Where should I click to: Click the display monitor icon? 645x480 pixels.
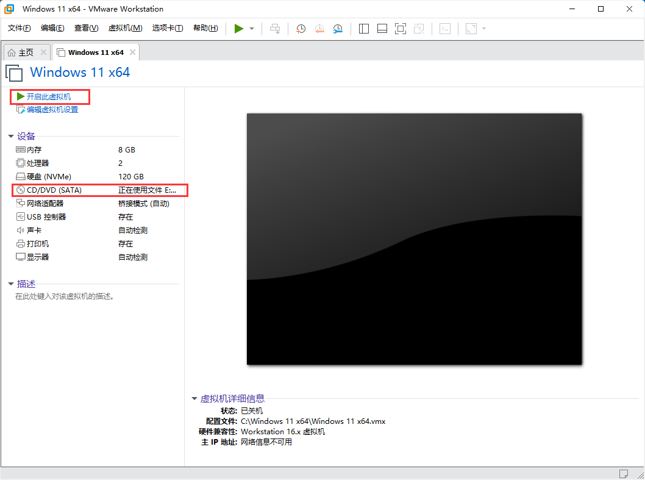[21, 257]
